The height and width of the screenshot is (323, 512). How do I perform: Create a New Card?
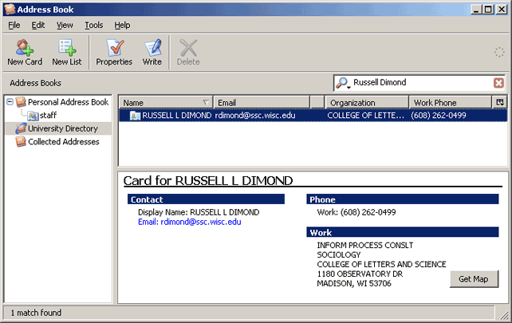[x=25, y=53]
